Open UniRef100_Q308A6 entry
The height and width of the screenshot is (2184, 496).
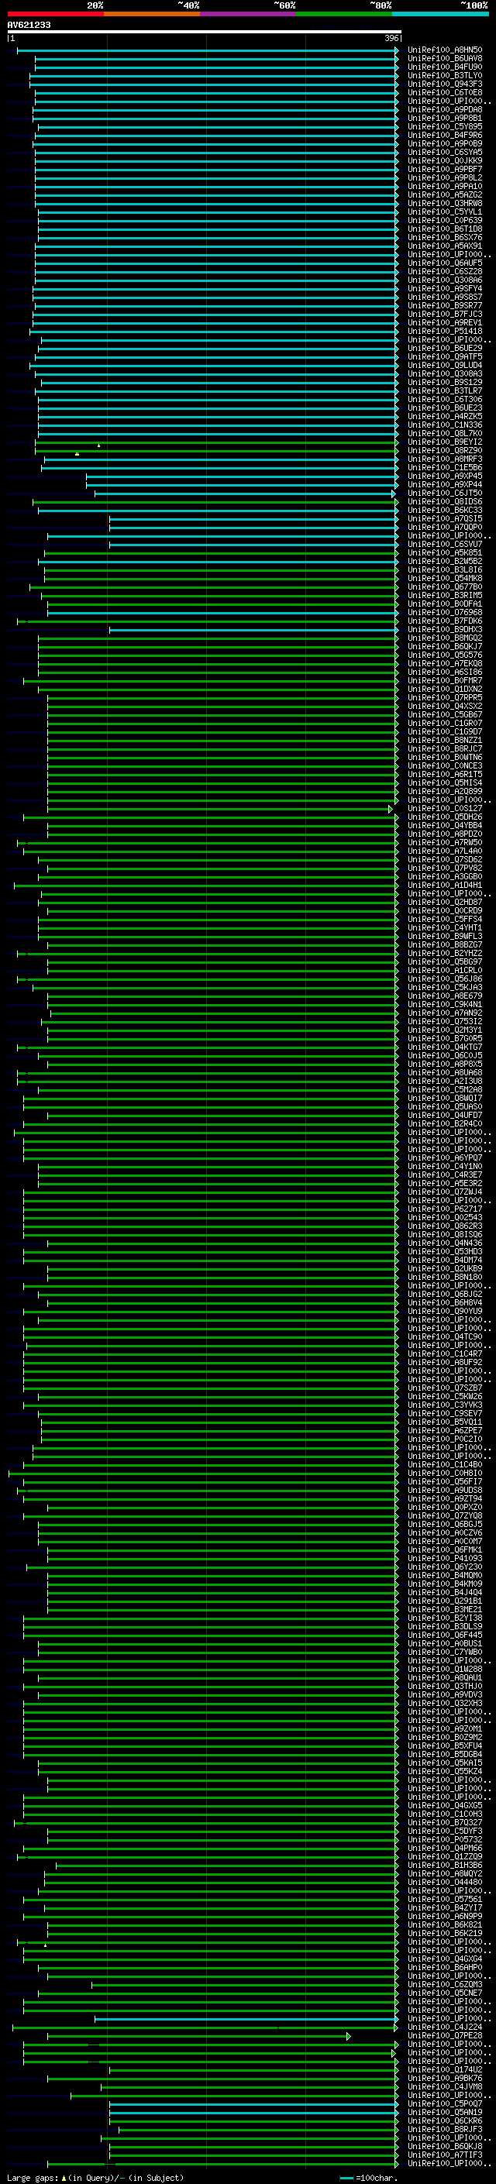(x=445, y=280)
